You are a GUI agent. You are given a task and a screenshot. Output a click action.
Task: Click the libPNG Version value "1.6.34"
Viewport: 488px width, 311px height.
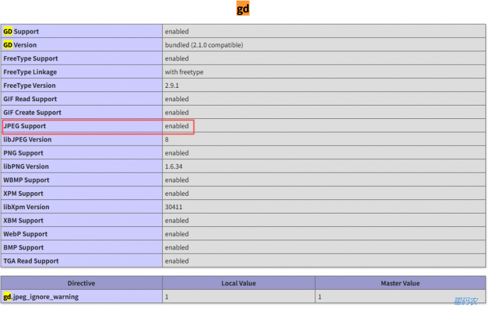175,166
